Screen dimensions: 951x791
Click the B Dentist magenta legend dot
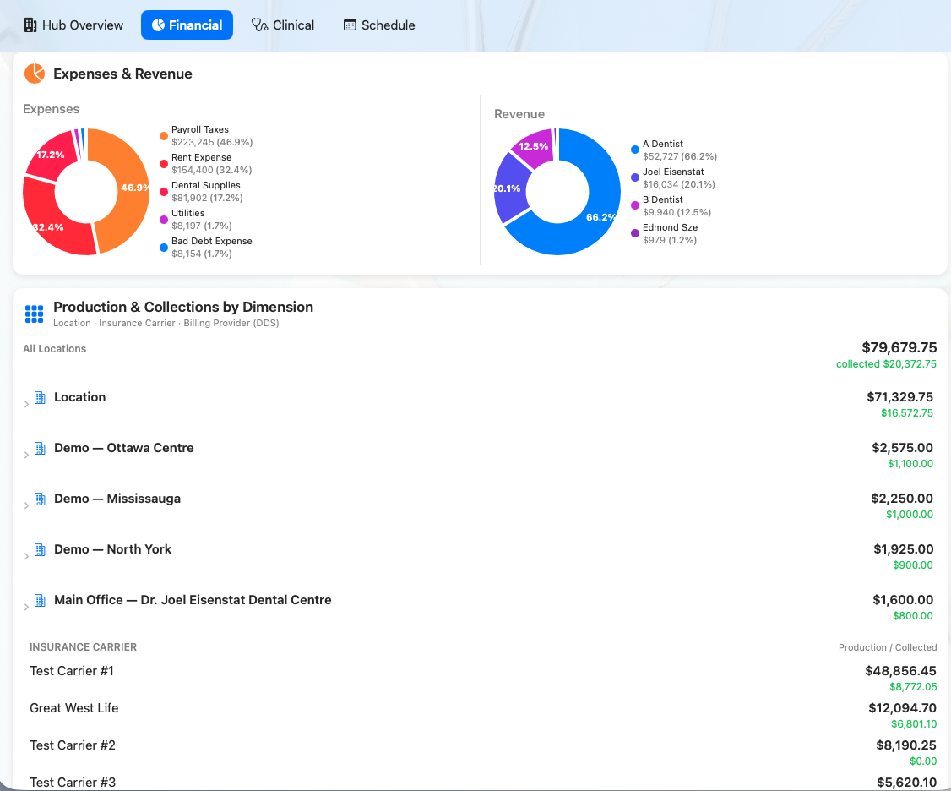coord(635,205)
